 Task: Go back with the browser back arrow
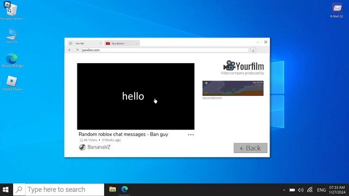pyautogui.click(x=69, y=50)
